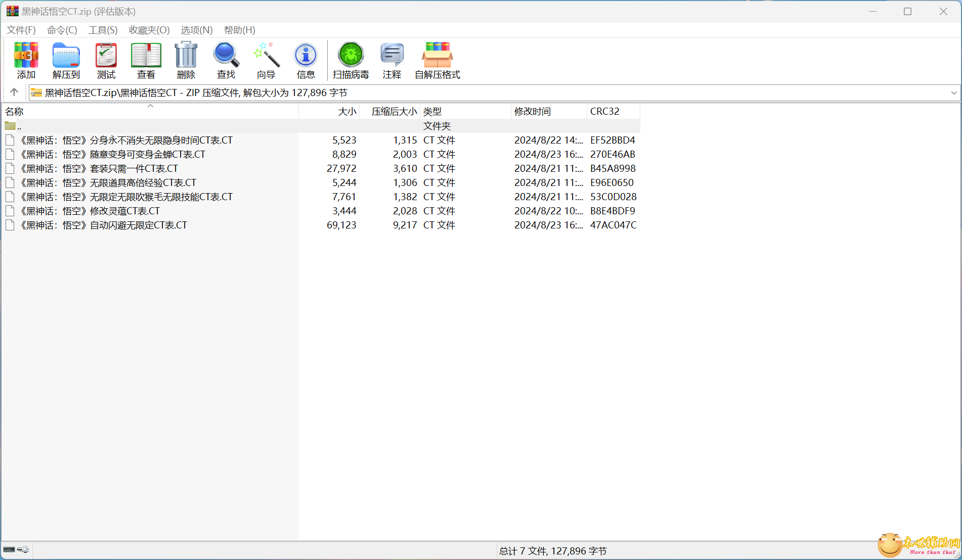Screen dimensions: 962x560
Task: Click the 文件夹 type label in parent row
Action: pyautogui.click(x=437, y=126)
